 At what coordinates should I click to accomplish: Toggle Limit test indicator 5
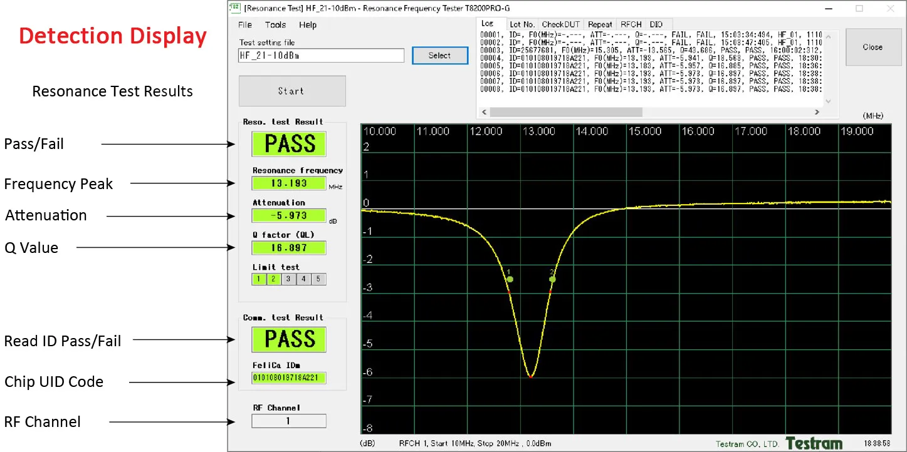[x=318, y=279]
